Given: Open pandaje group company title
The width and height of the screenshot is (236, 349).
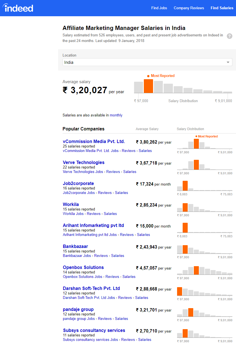Looking at the screenshot, I should (78, 309).
